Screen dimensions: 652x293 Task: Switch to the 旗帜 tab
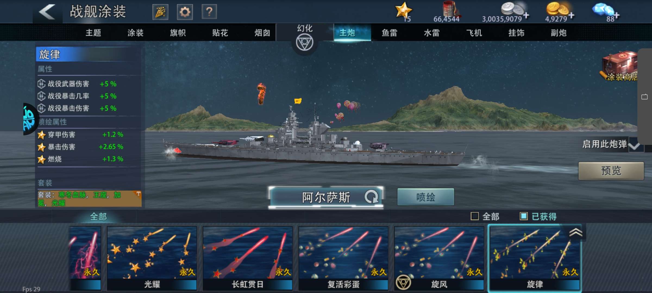pyautogui.click(x=178, y=33)
